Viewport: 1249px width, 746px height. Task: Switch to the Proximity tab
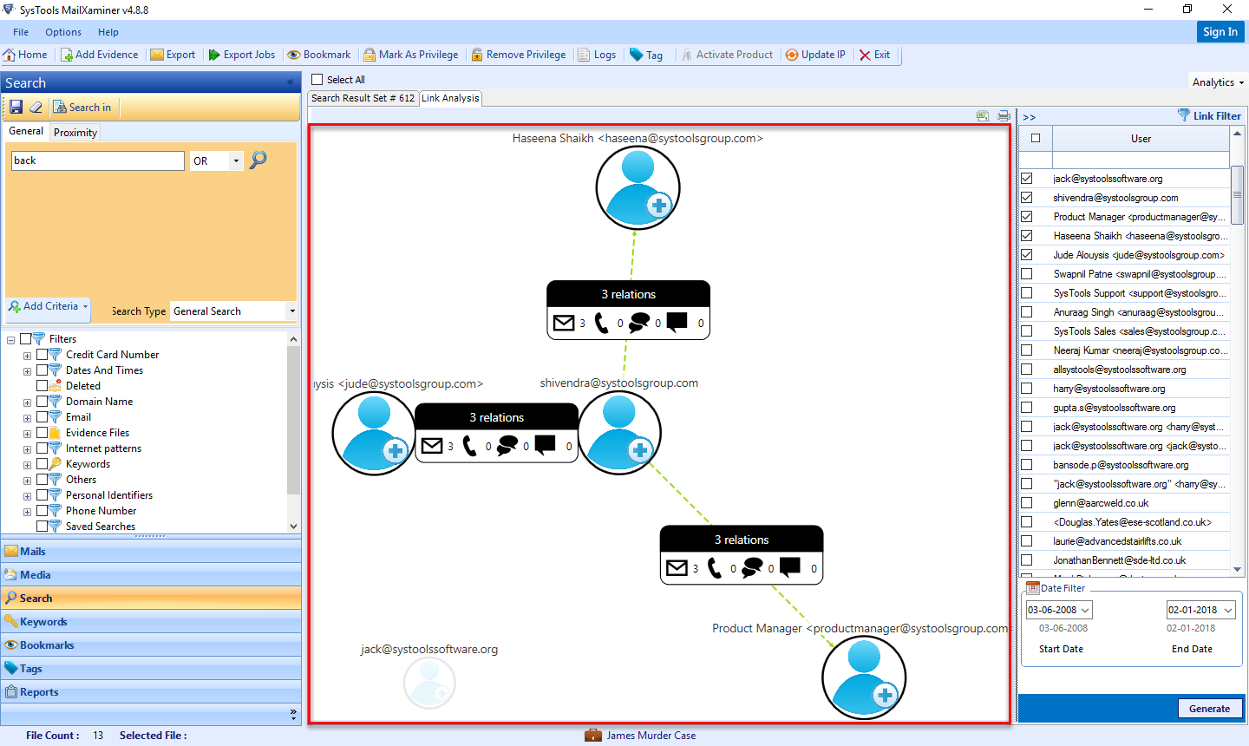(x=75, y=133)
